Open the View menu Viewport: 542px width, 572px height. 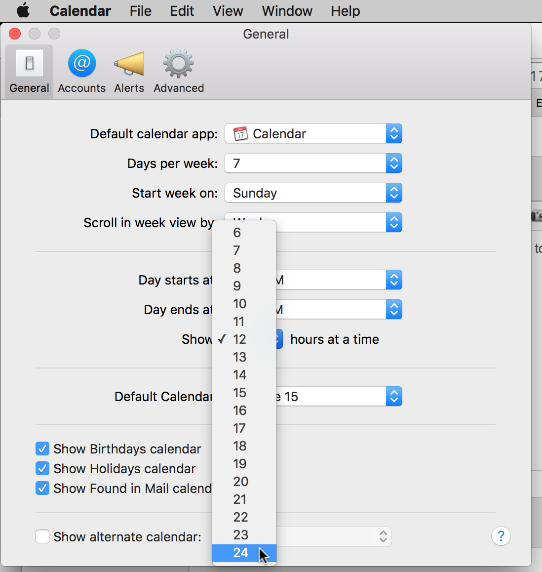pos(228,11)
